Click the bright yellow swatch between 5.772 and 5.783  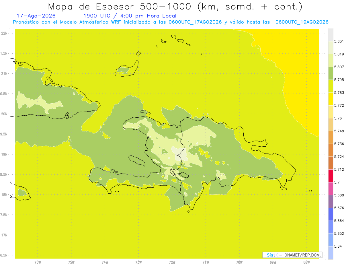point(331,99)
